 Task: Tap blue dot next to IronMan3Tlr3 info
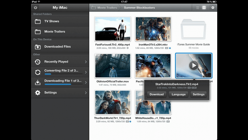click(x=170, y=48)
